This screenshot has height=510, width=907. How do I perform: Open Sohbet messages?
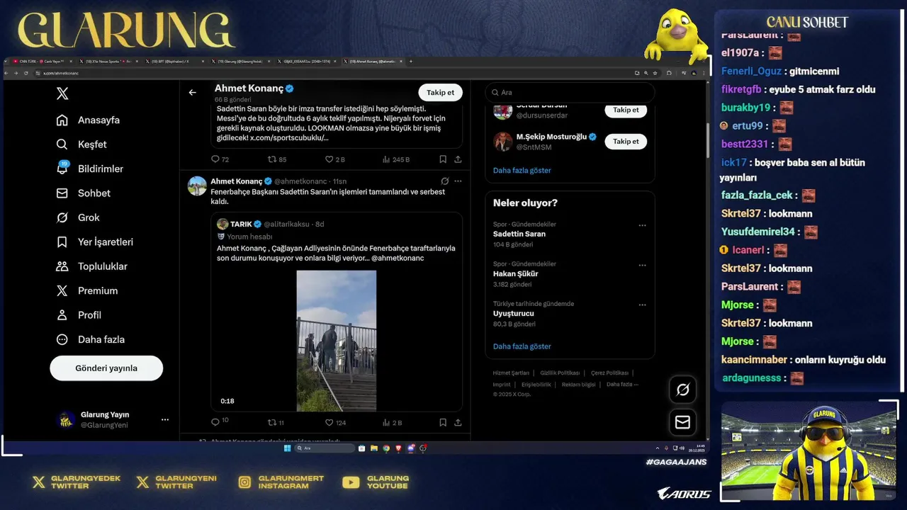coord(84,193)
